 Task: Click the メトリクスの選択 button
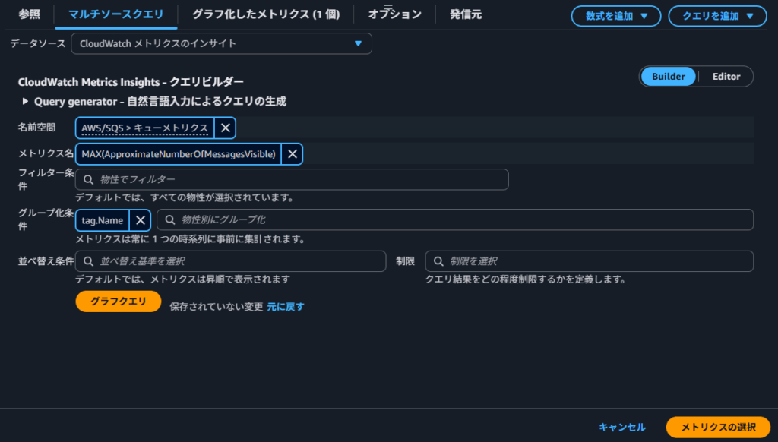(x=717, y=427)
